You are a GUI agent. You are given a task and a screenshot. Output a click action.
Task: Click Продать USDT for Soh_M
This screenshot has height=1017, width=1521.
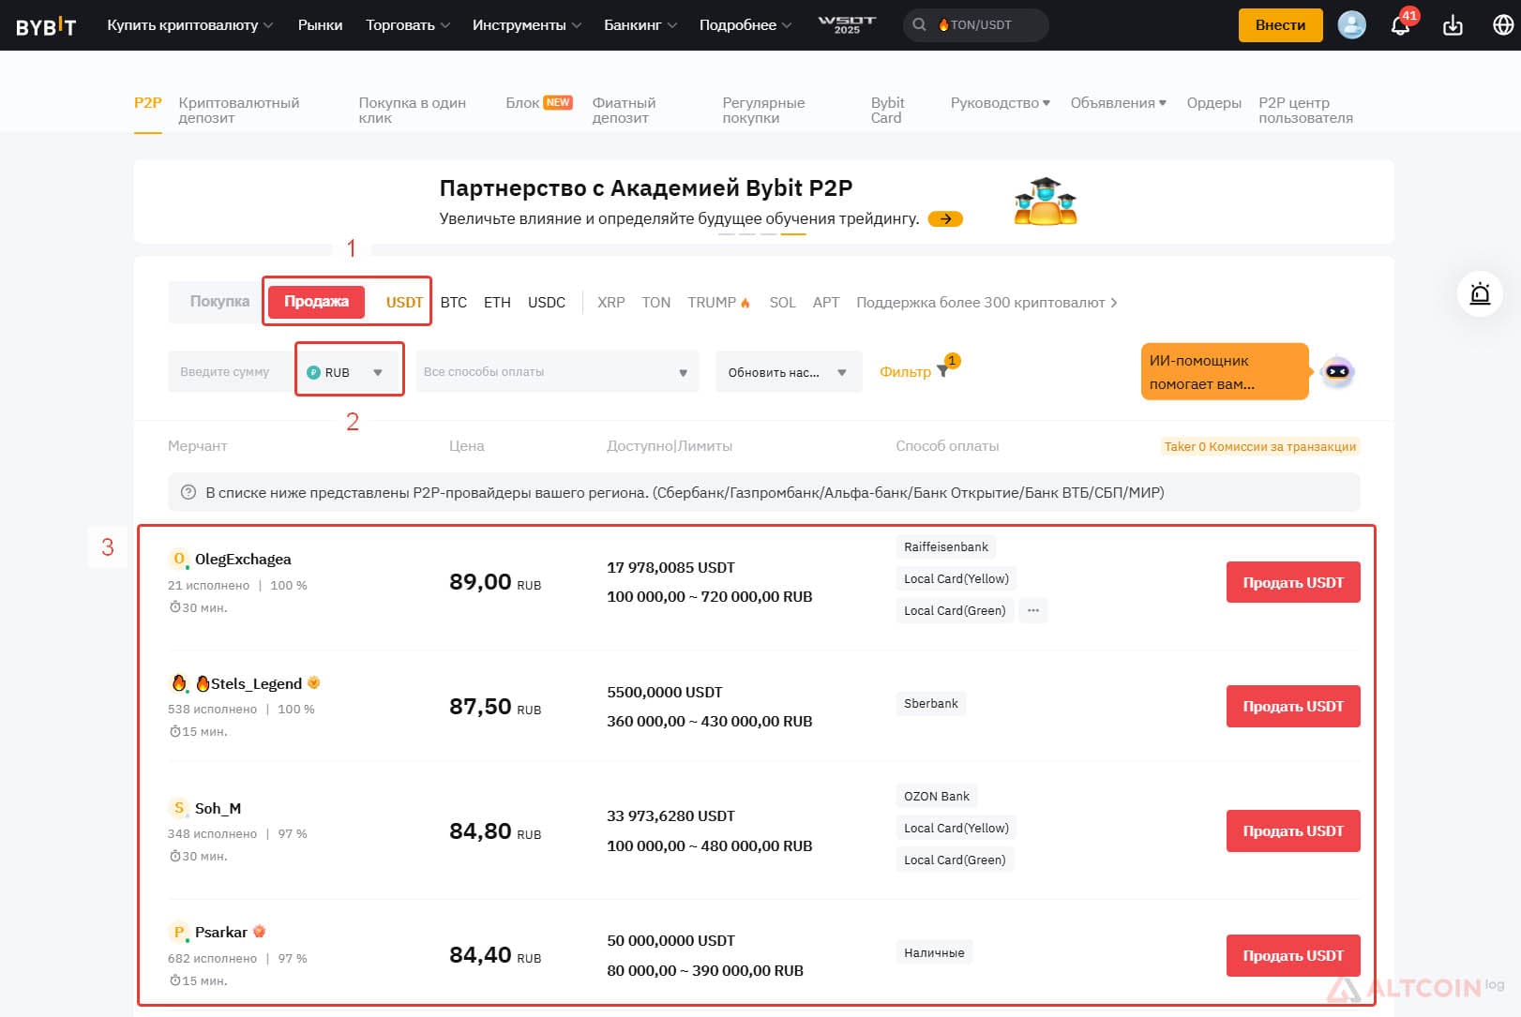(x=1293, y=830)
